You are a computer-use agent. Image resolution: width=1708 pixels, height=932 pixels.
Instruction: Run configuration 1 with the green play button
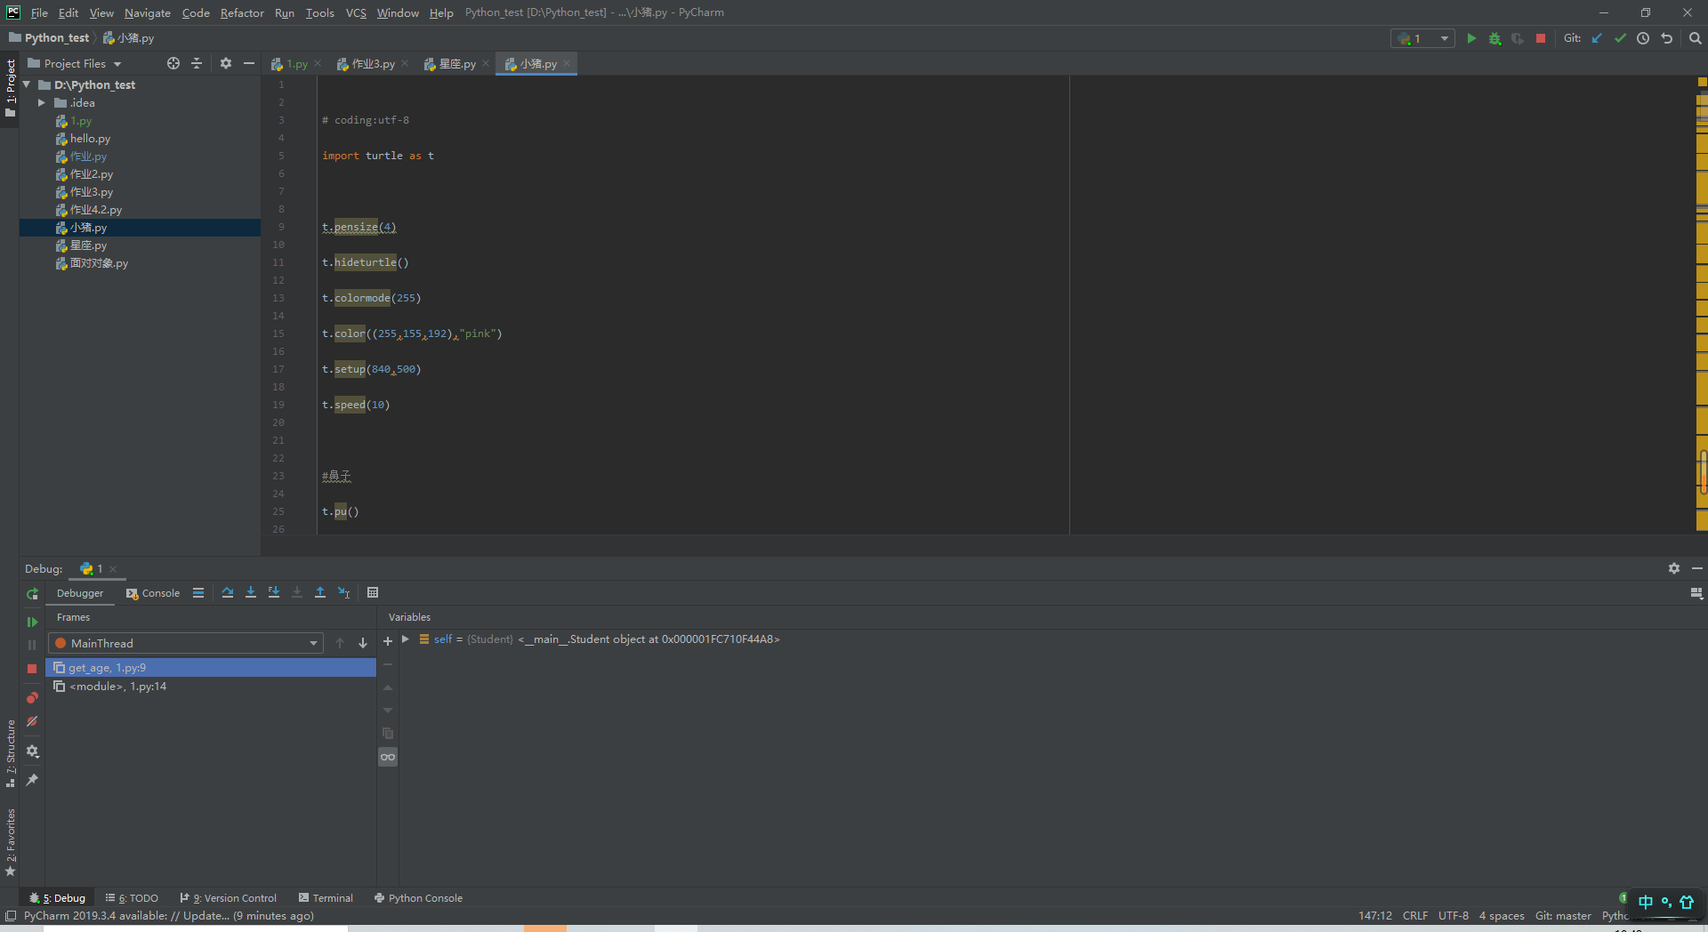1471,38
